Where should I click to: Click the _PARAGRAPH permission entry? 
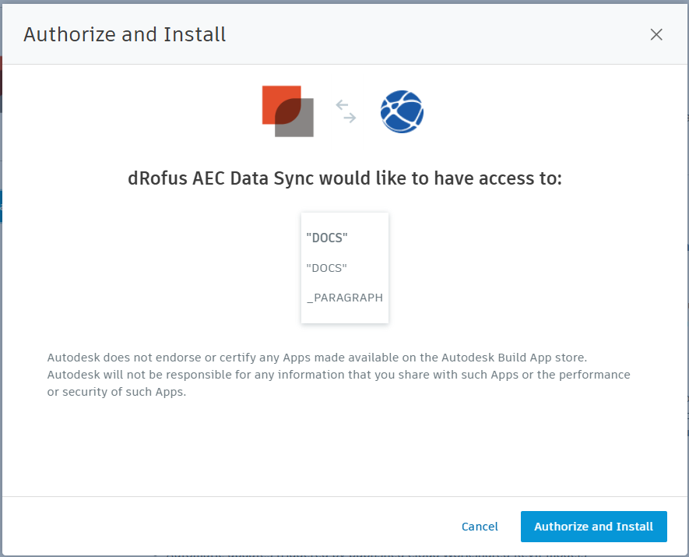point(345,298)
